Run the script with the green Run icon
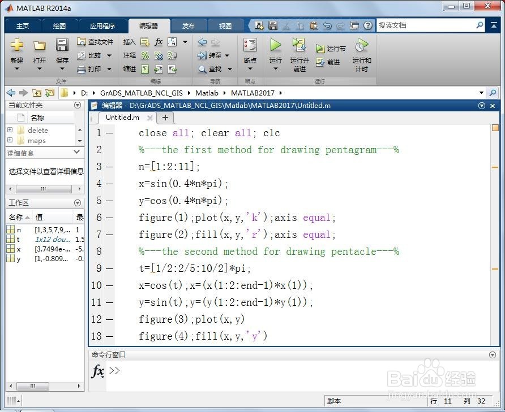505x412 pixels. click(x=275, y=45)
